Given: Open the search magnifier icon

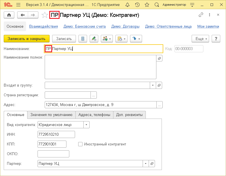Looking at the screenshot, I should click(x=157, y=5).
